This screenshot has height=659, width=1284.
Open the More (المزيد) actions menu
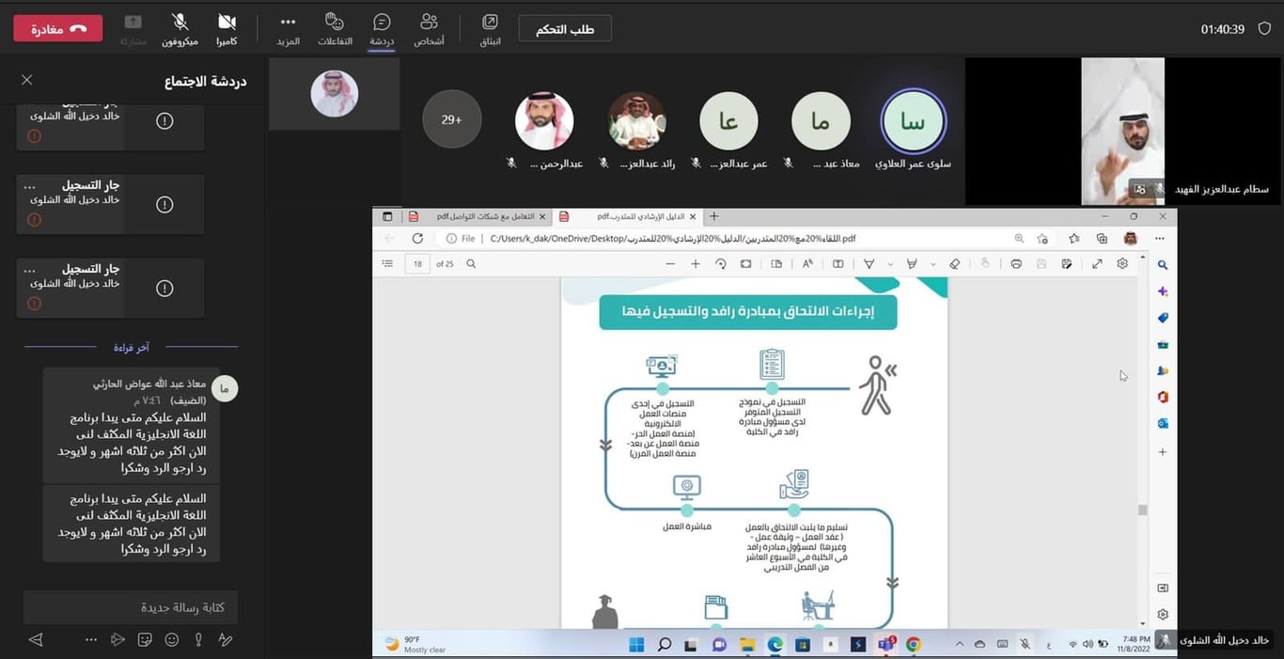point(288,28)
